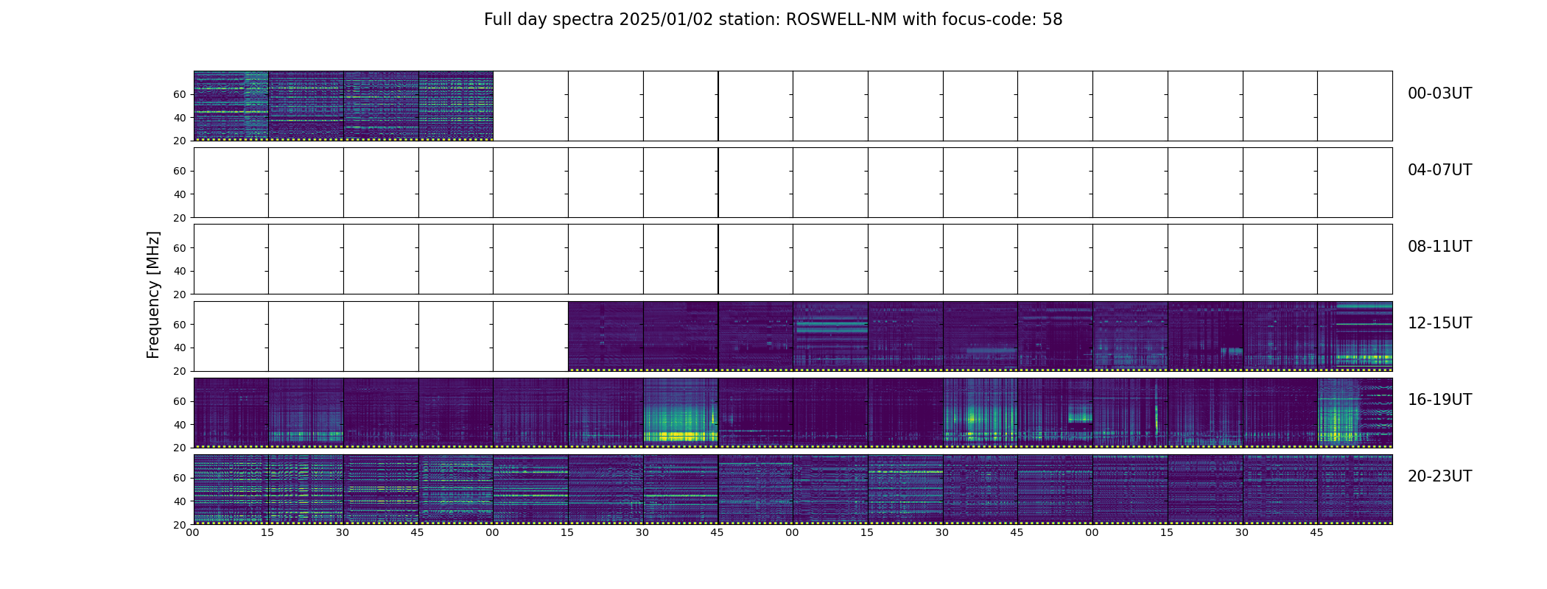1547x589 pixels.
Task: Open the 18:30–18:45 burst spectrum in the 16-19UT row
Action: (x=981, y=412)
